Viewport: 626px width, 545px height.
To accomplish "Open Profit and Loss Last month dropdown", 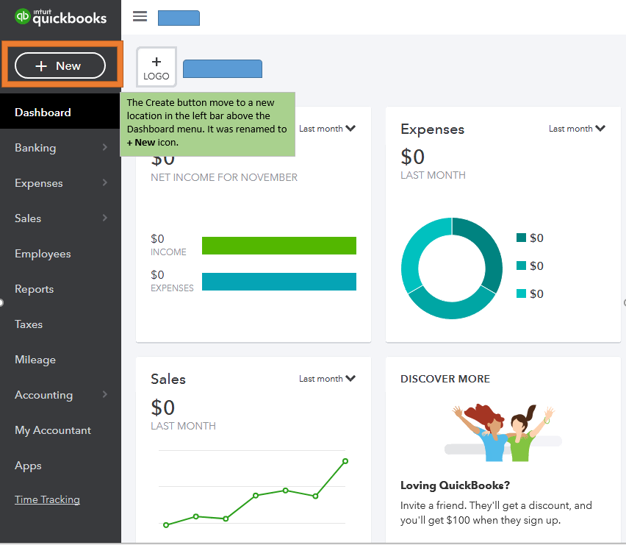I will [327, 129].
